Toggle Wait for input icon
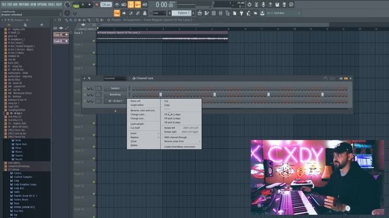This screenshot has width=389, height=218. [124, 5]
